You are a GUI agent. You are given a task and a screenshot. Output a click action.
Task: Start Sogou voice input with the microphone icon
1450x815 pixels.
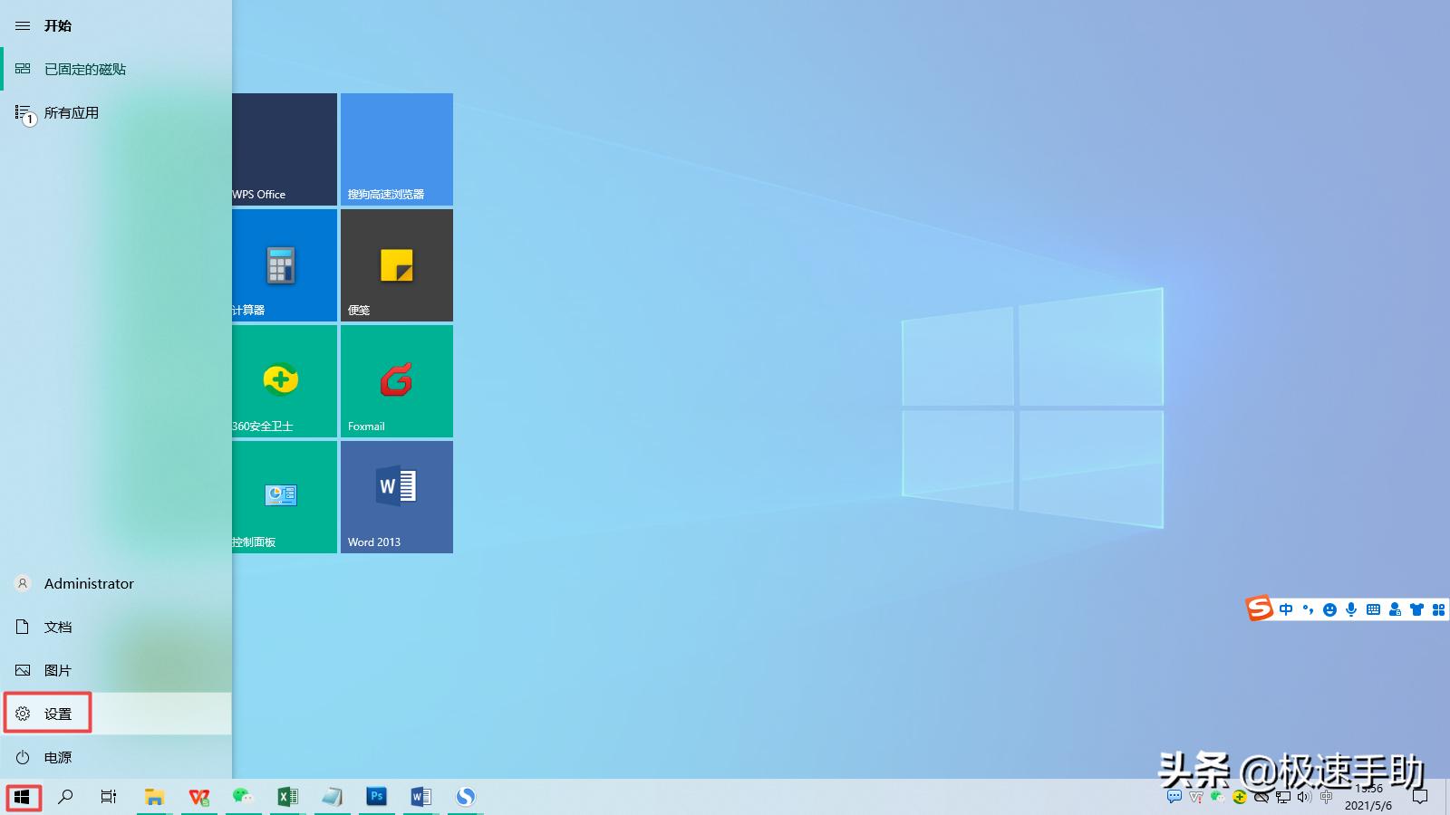click(x=1351, y=609)
